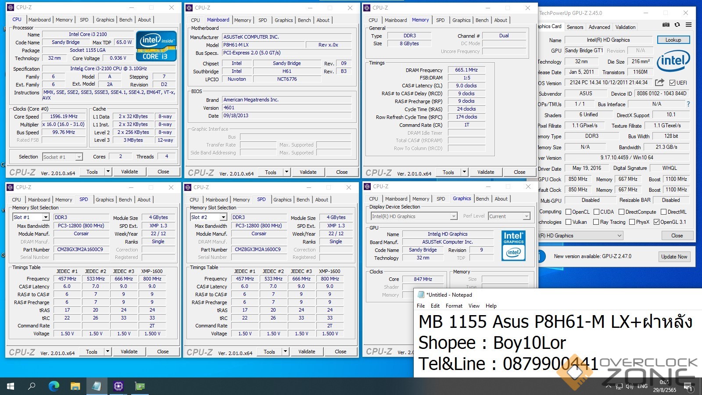Expand the Slot #1 memory slot dropdown
The image size is (702, 395).
(x=45, y=217)
